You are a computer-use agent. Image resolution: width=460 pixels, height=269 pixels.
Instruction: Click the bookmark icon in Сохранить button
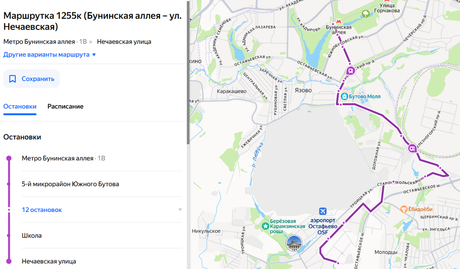click(12, 79)
